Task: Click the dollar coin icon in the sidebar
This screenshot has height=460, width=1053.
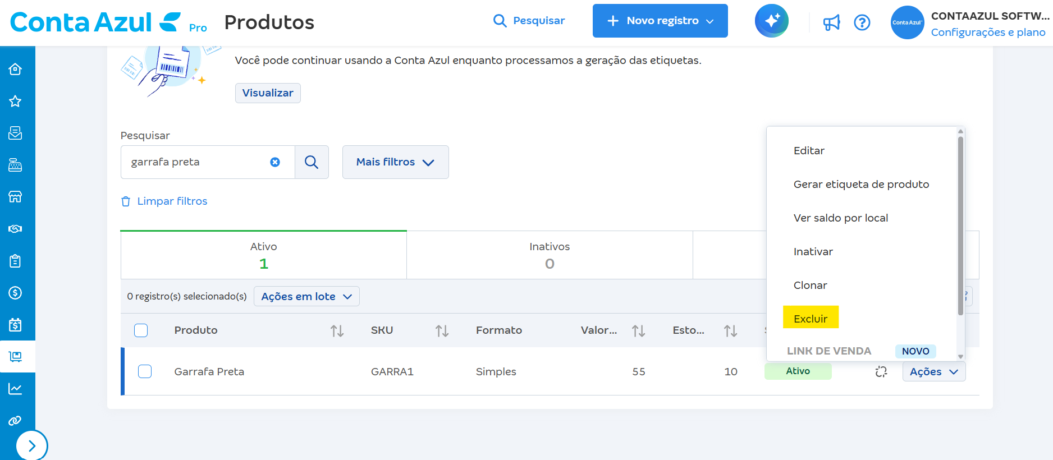Action: [x=15, y=293]
